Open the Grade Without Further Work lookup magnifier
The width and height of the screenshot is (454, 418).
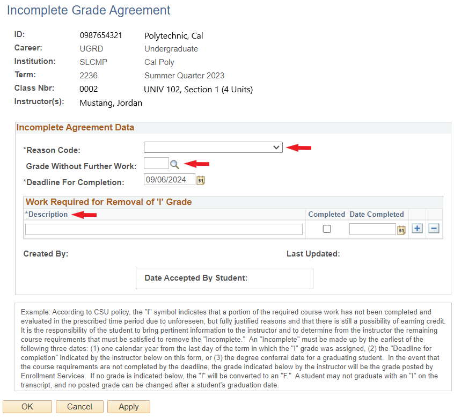click(174, 164)
